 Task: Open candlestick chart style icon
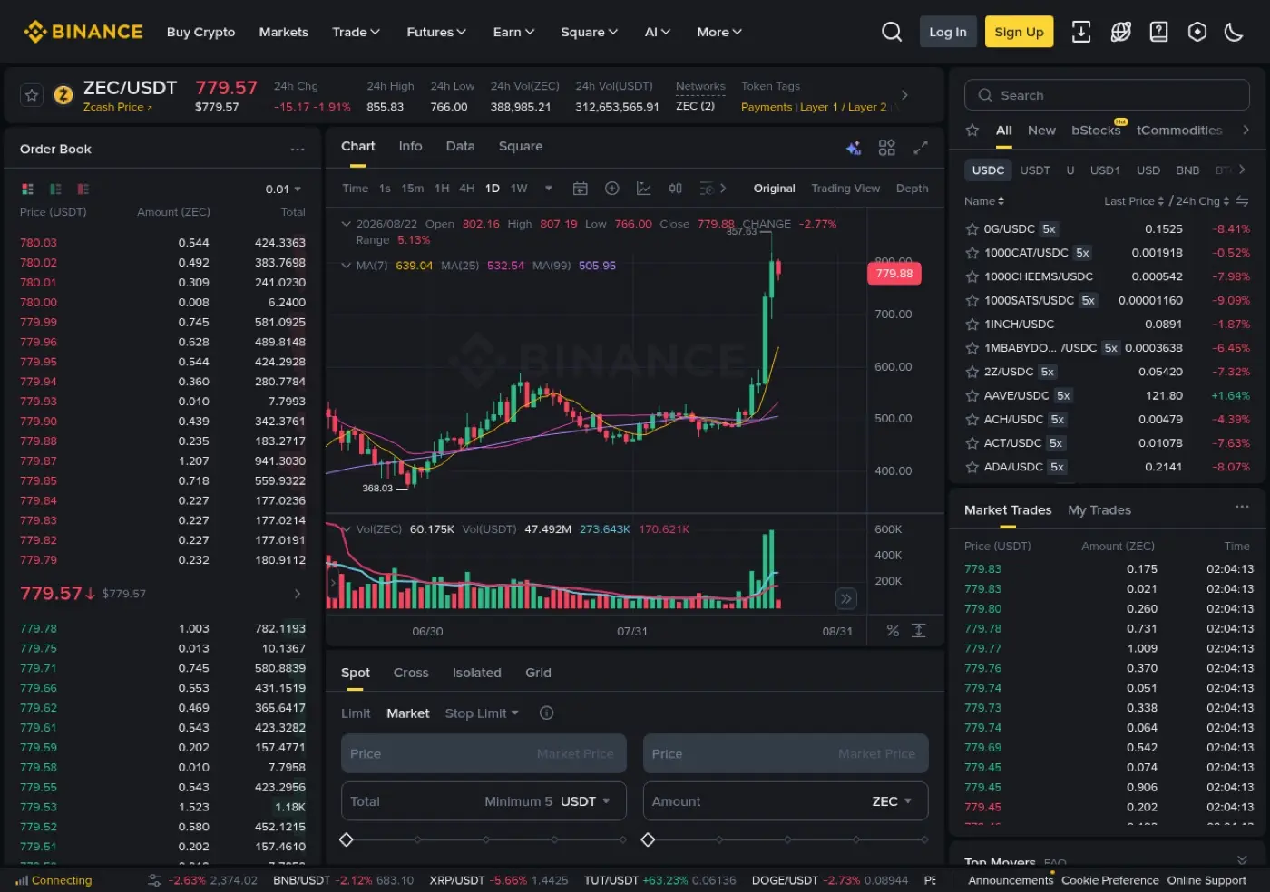click(x=676, y=189)
